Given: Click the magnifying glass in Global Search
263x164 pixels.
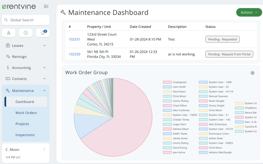Looking at the screenshot, I should [6, 20].
